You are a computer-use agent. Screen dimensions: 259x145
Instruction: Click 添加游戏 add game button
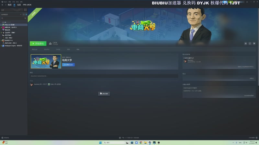point(5,138)
